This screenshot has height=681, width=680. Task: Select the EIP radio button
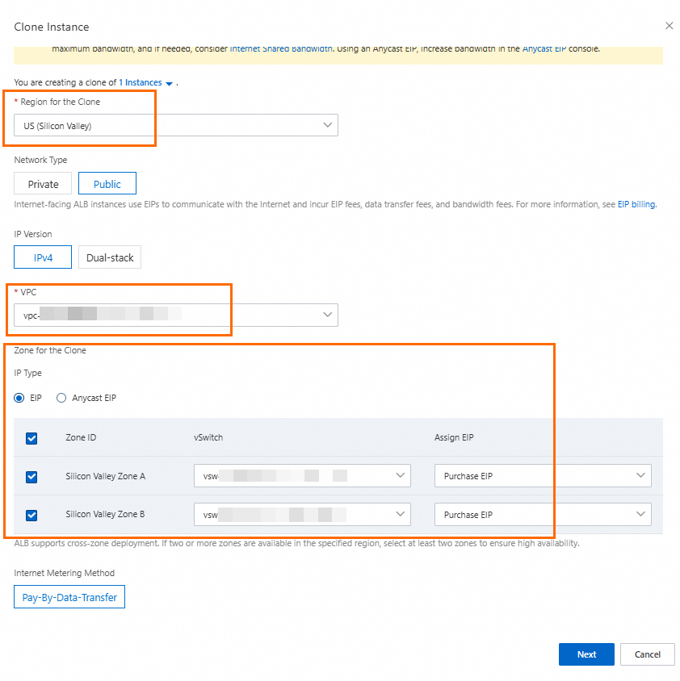point(19,398)
